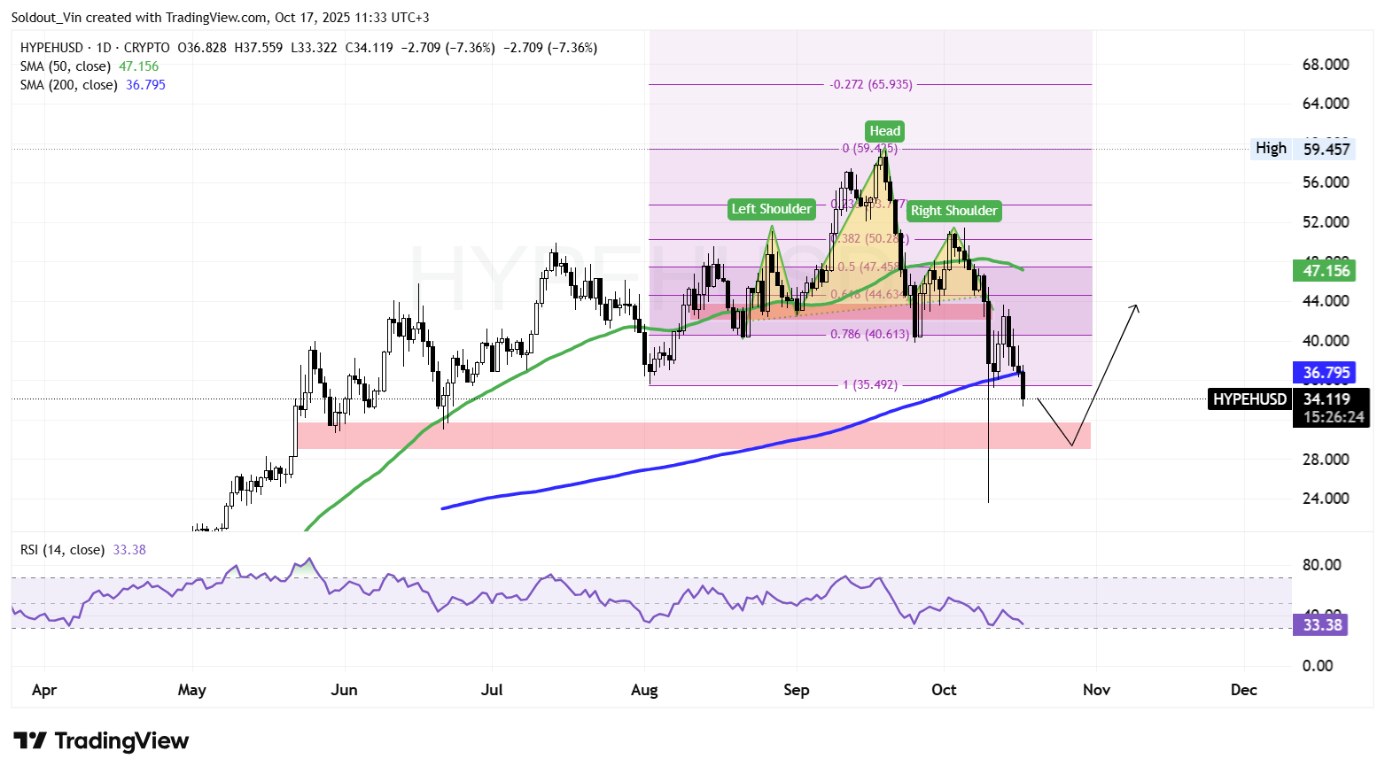Select the High 59.457 marker label
The height and width of the screenshot is (774, 1385).
(x=1302, y=148)
